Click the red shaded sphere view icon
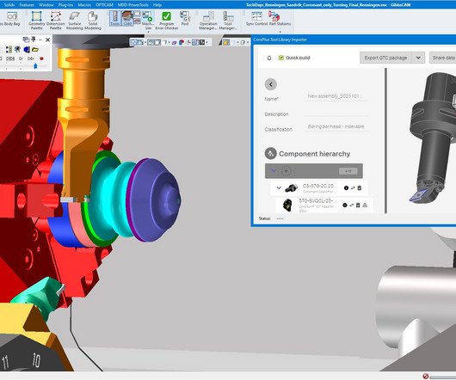Viewport: 456px width, 380px height. [x=182, y=42]
